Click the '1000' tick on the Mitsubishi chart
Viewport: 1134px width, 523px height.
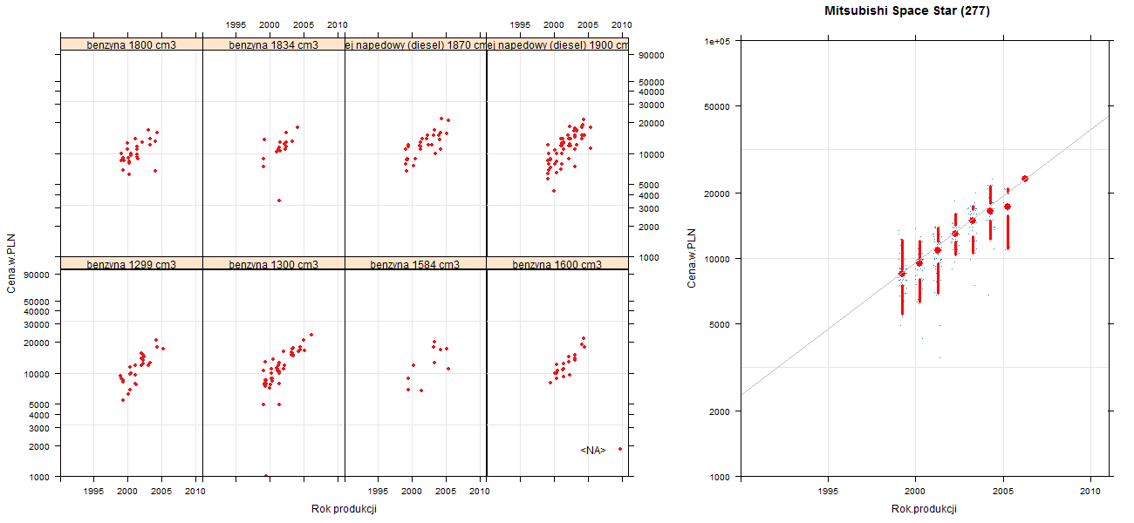click(x=721, y=477)
